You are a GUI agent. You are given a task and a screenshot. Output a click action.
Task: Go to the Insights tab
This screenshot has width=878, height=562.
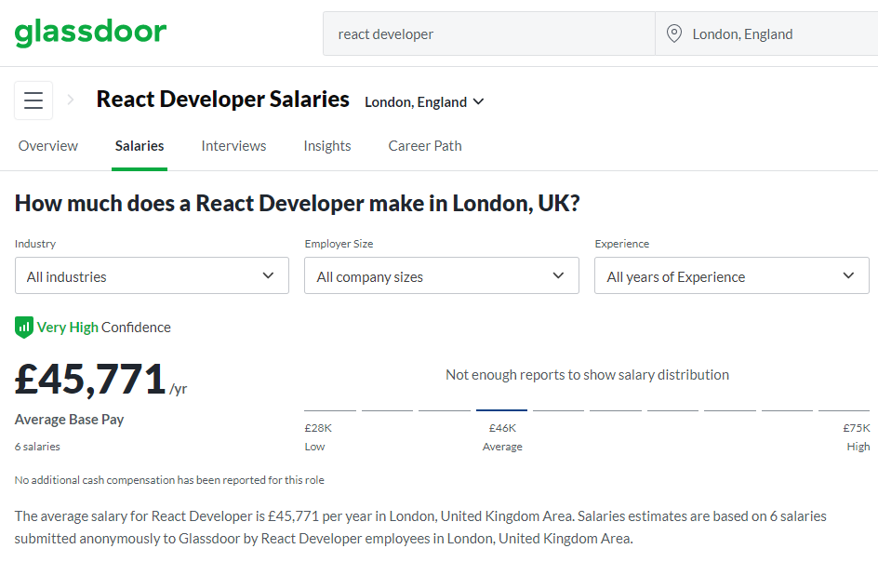(327, 146)
